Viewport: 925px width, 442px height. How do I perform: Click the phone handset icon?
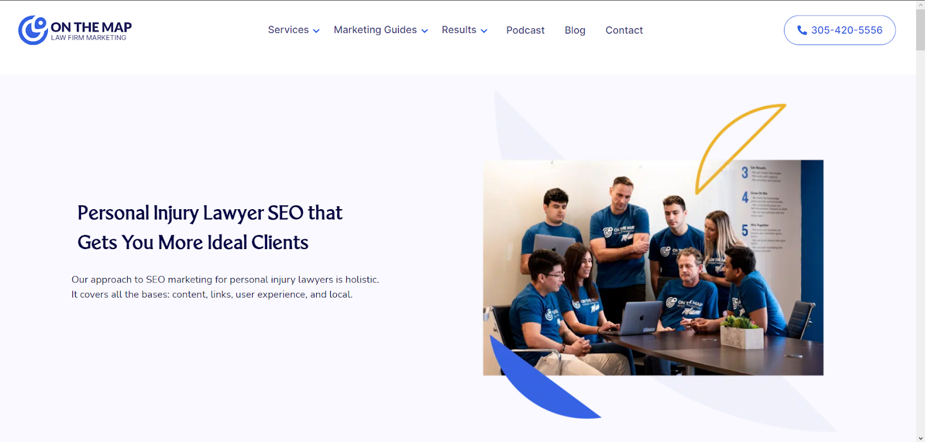tap(802, 30)
